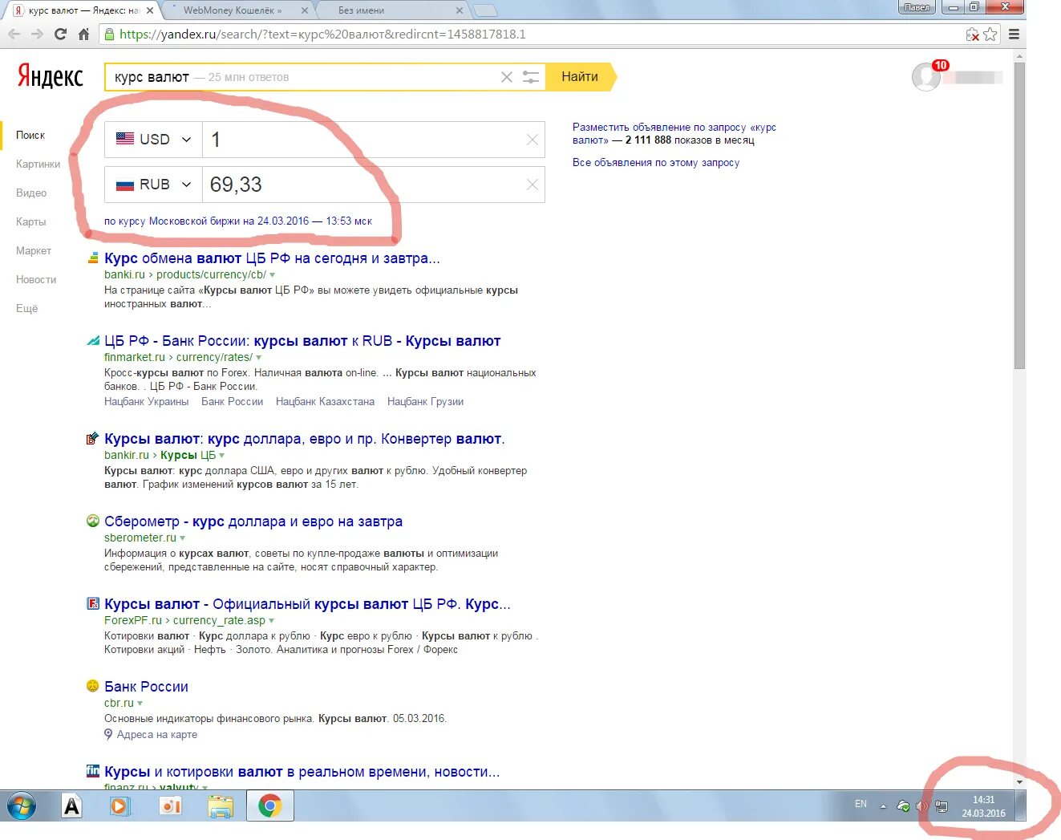1061x840 pixels.
Task: Launch media player from taskbar
Action: tap(120, 806)
